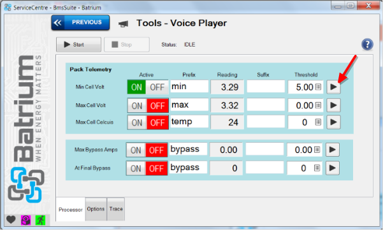Viewport: 383px width, 230px height.
Task: Click the Max Bypass Amps reading 0.00
Action: click(x=226, y=150)
